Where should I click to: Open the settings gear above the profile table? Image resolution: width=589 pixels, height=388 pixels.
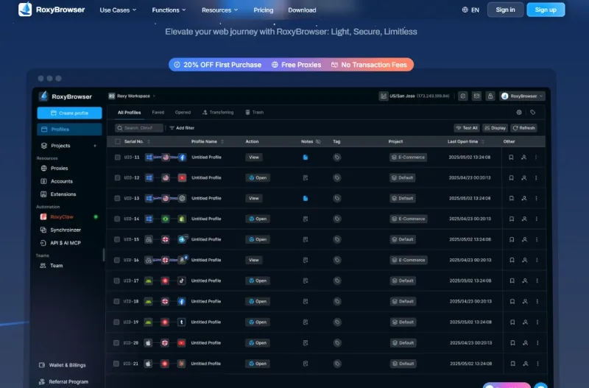(519, 113)
